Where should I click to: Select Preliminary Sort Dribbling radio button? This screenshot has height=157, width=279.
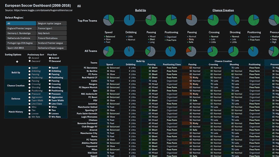point(30,71)
